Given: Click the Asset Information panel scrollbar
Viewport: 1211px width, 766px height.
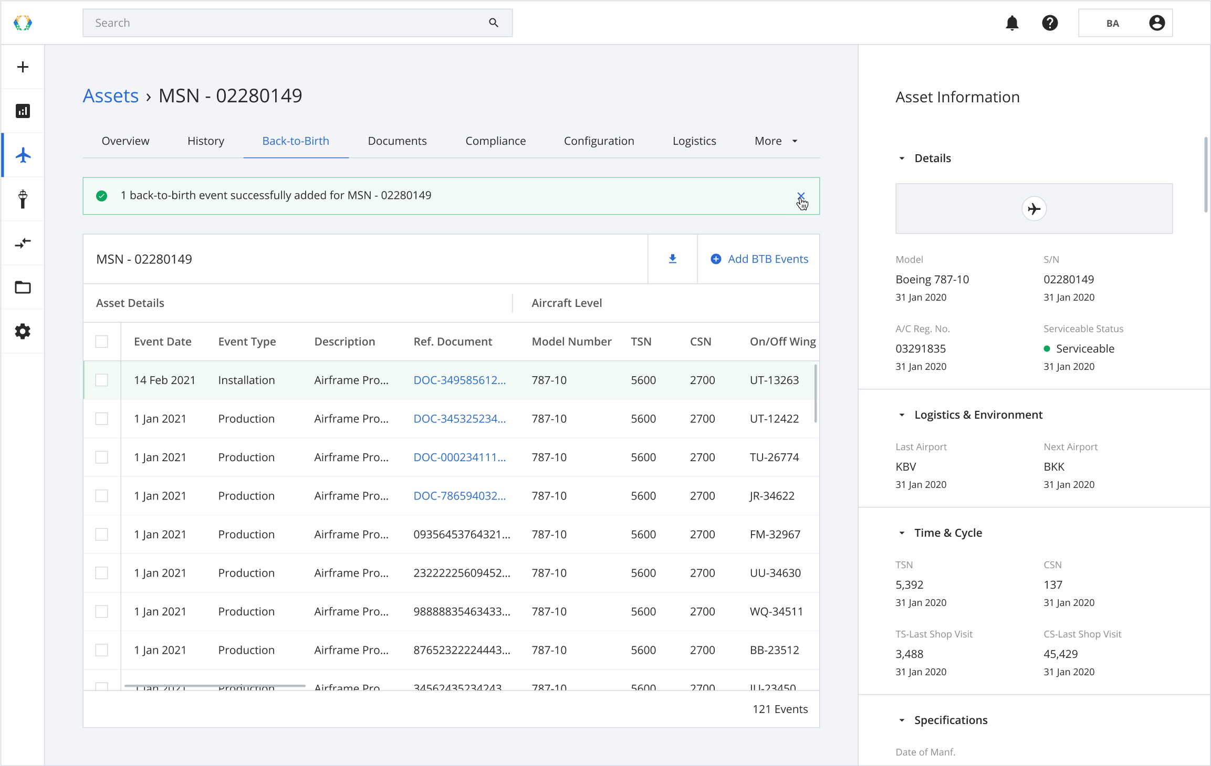Looking at the screenshot, I should [1206, 175].
